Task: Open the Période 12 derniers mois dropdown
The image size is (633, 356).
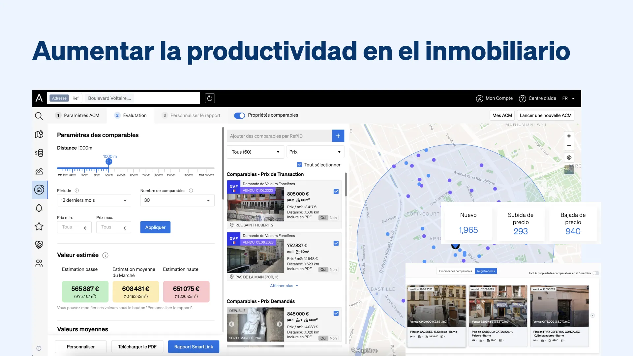Action: [94, 200]
